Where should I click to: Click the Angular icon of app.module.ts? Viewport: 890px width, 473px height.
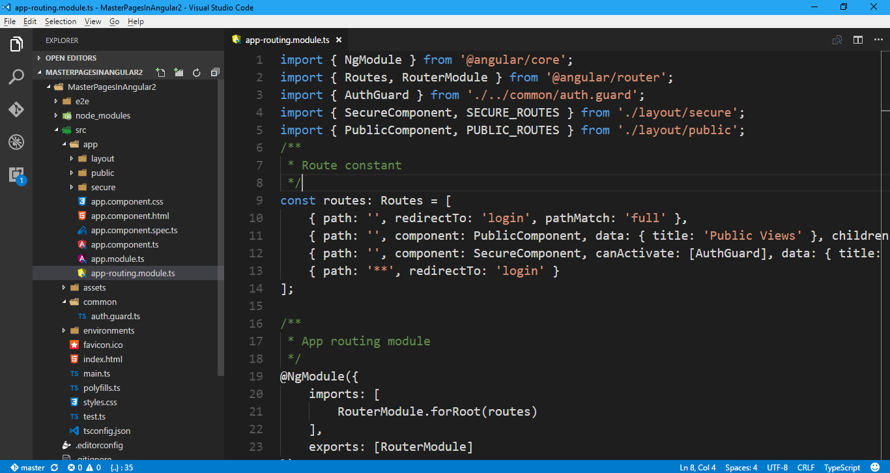[x=82, y=259]
